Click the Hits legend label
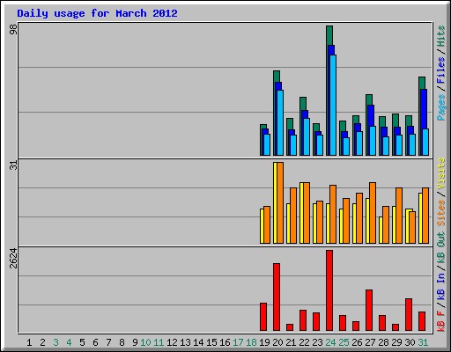The height and width of the screenshot is (352, 451). point(440,36)
